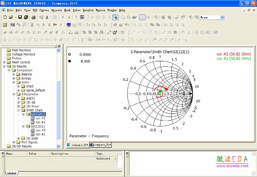
Task: Click the Print icon
Action: tap(33, 17)
